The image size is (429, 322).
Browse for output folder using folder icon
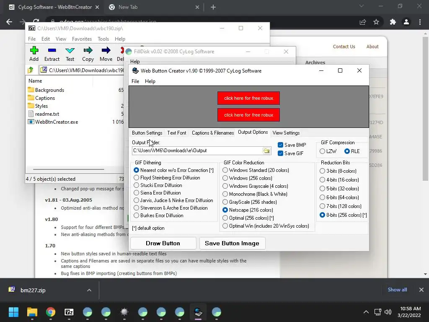point(266,151)
